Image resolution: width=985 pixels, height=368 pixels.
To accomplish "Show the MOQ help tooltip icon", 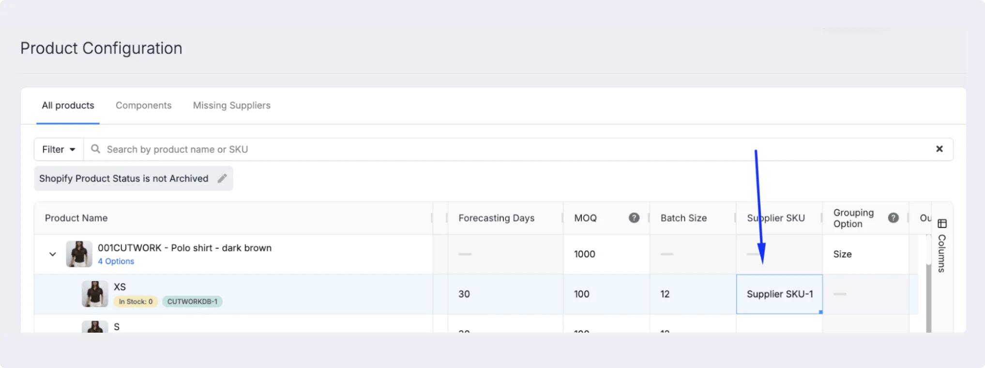I will 634,218.
